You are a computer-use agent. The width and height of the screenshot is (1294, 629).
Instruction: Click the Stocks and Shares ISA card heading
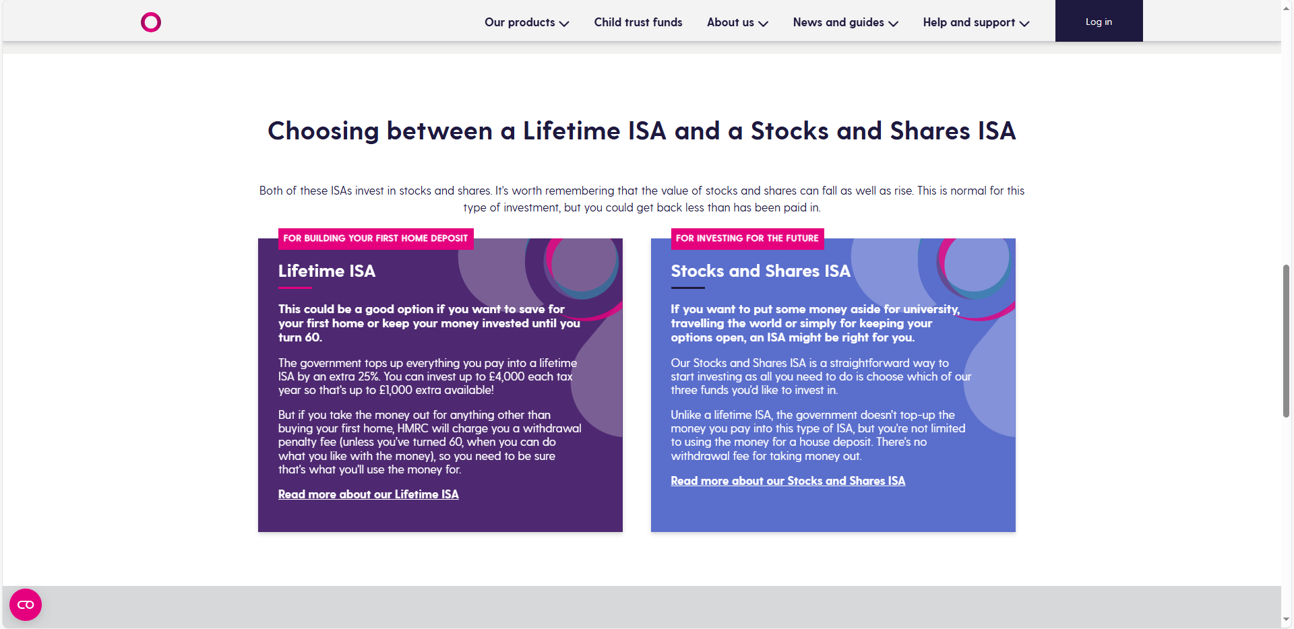pyautogui.click(x=760, y=271)
